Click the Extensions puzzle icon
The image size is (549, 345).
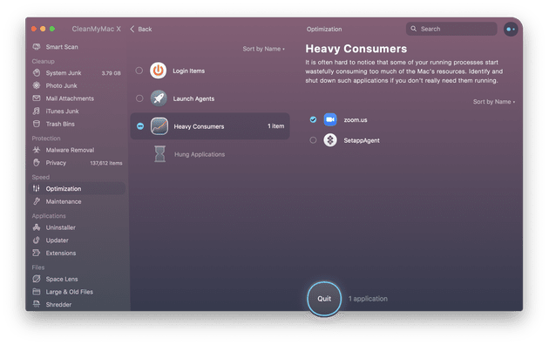tap(37, 253)
